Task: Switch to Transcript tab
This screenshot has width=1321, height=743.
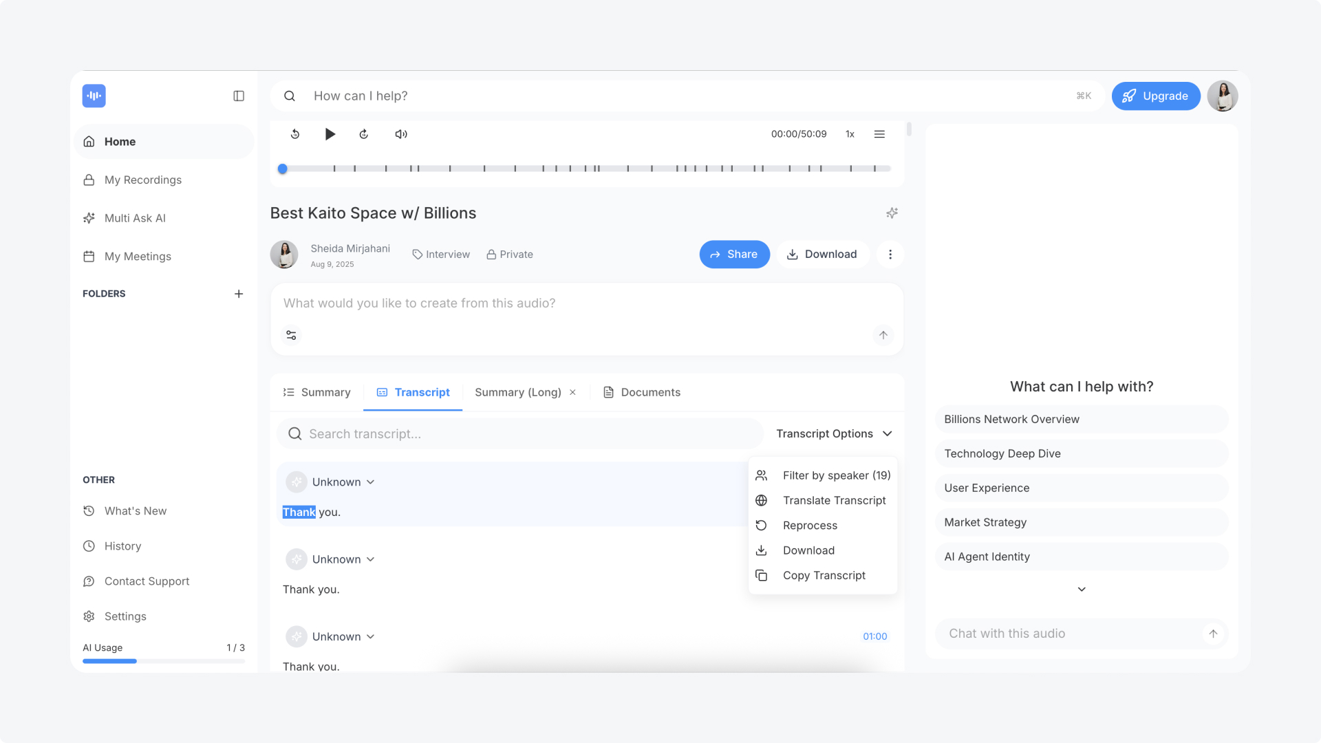Action: tap(413, 392)
